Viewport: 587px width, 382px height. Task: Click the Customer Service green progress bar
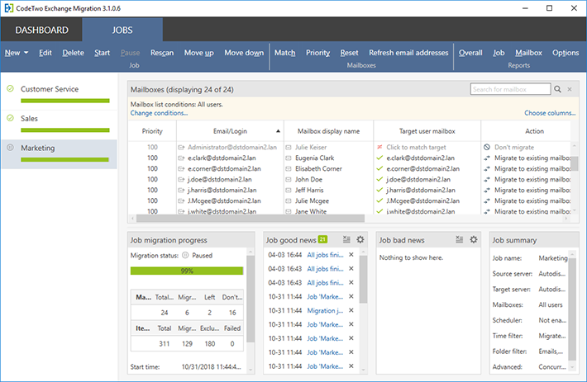click(65, 101)
